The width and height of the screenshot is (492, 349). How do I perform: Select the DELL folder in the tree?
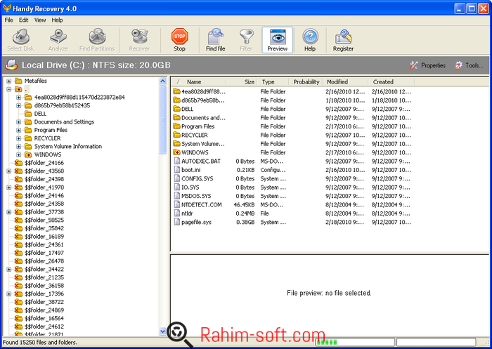[x=40, y=114]
